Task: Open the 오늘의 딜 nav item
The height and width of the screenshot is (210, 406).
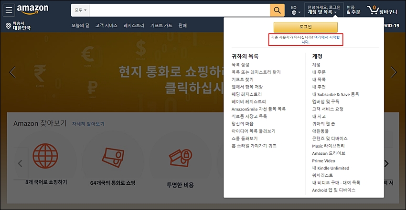Action: tap(80, 25)
